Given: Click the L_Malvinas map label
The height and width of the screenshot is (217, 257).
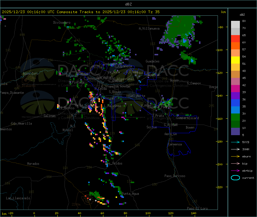Looking at the screenshot, I should tap(113, 106).
